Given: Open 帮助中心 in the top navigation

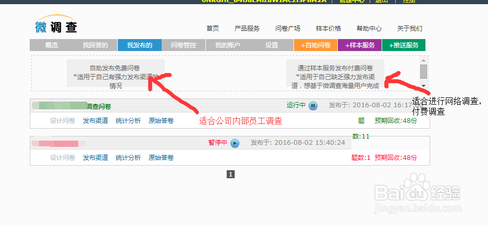Looking at the screenshot, I should (x=369, y=29).
